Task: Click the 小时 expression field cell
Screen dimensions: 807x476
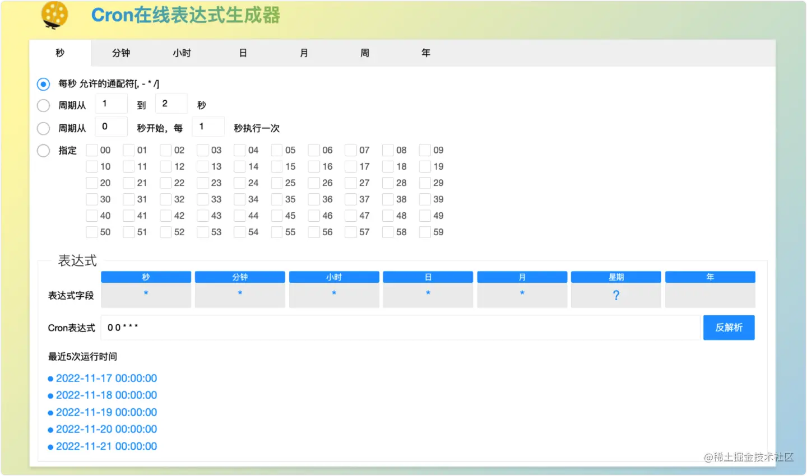Action: 334,295
